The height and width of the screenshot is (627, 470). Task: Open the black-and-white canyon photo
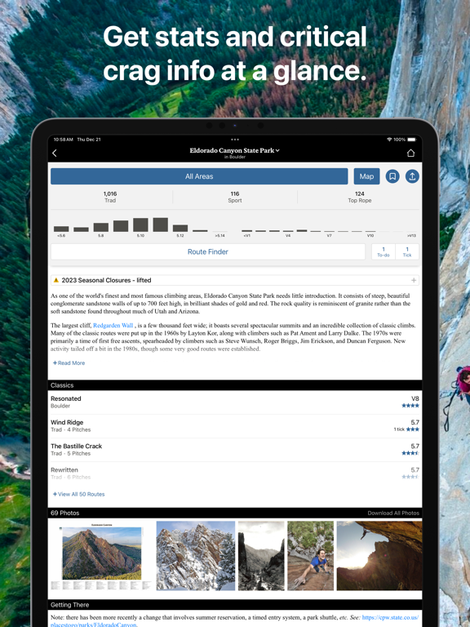tap(261, 556)
